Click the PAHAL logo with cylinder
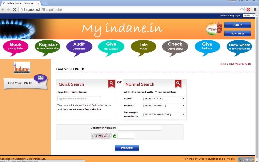This screenshot has width=259, height=162. coord(214,29)
